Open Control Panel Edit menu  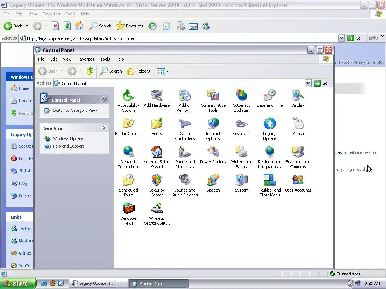coord(54,59)
